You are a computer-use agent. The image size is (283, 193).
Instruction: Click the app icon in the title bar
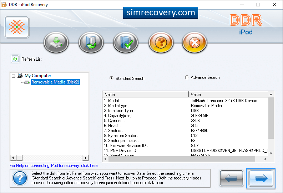click(x=4, y=5)
